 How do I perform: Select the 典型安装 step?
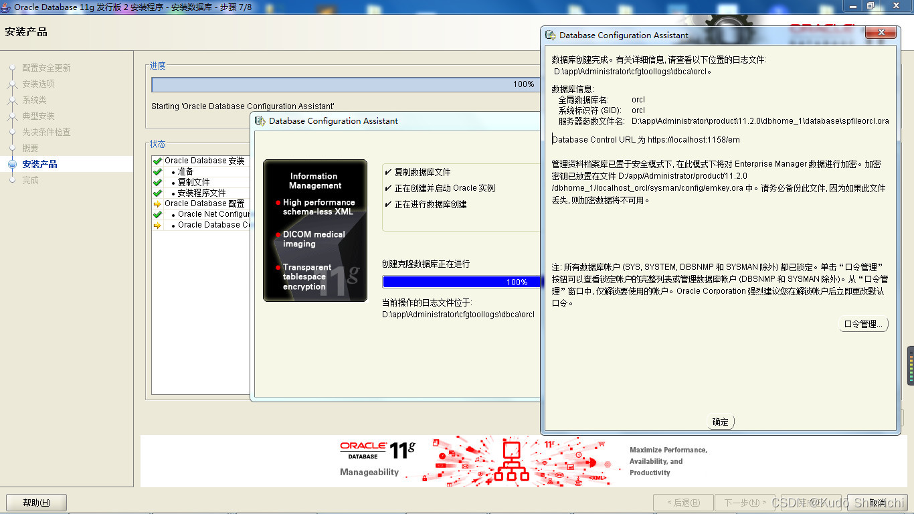(38, 116)
